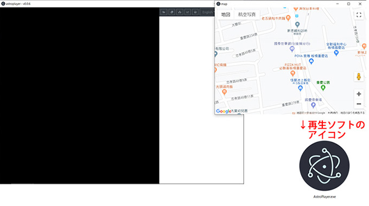Click the 國泰世華銀行 bank marker
Screen dimensions: 369x206
click(292, 49)
